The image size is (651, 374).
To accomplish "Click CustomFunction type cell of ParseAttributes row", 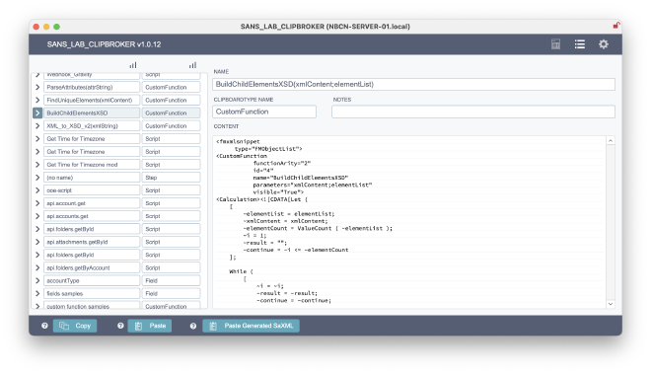I will click(171, 87).
